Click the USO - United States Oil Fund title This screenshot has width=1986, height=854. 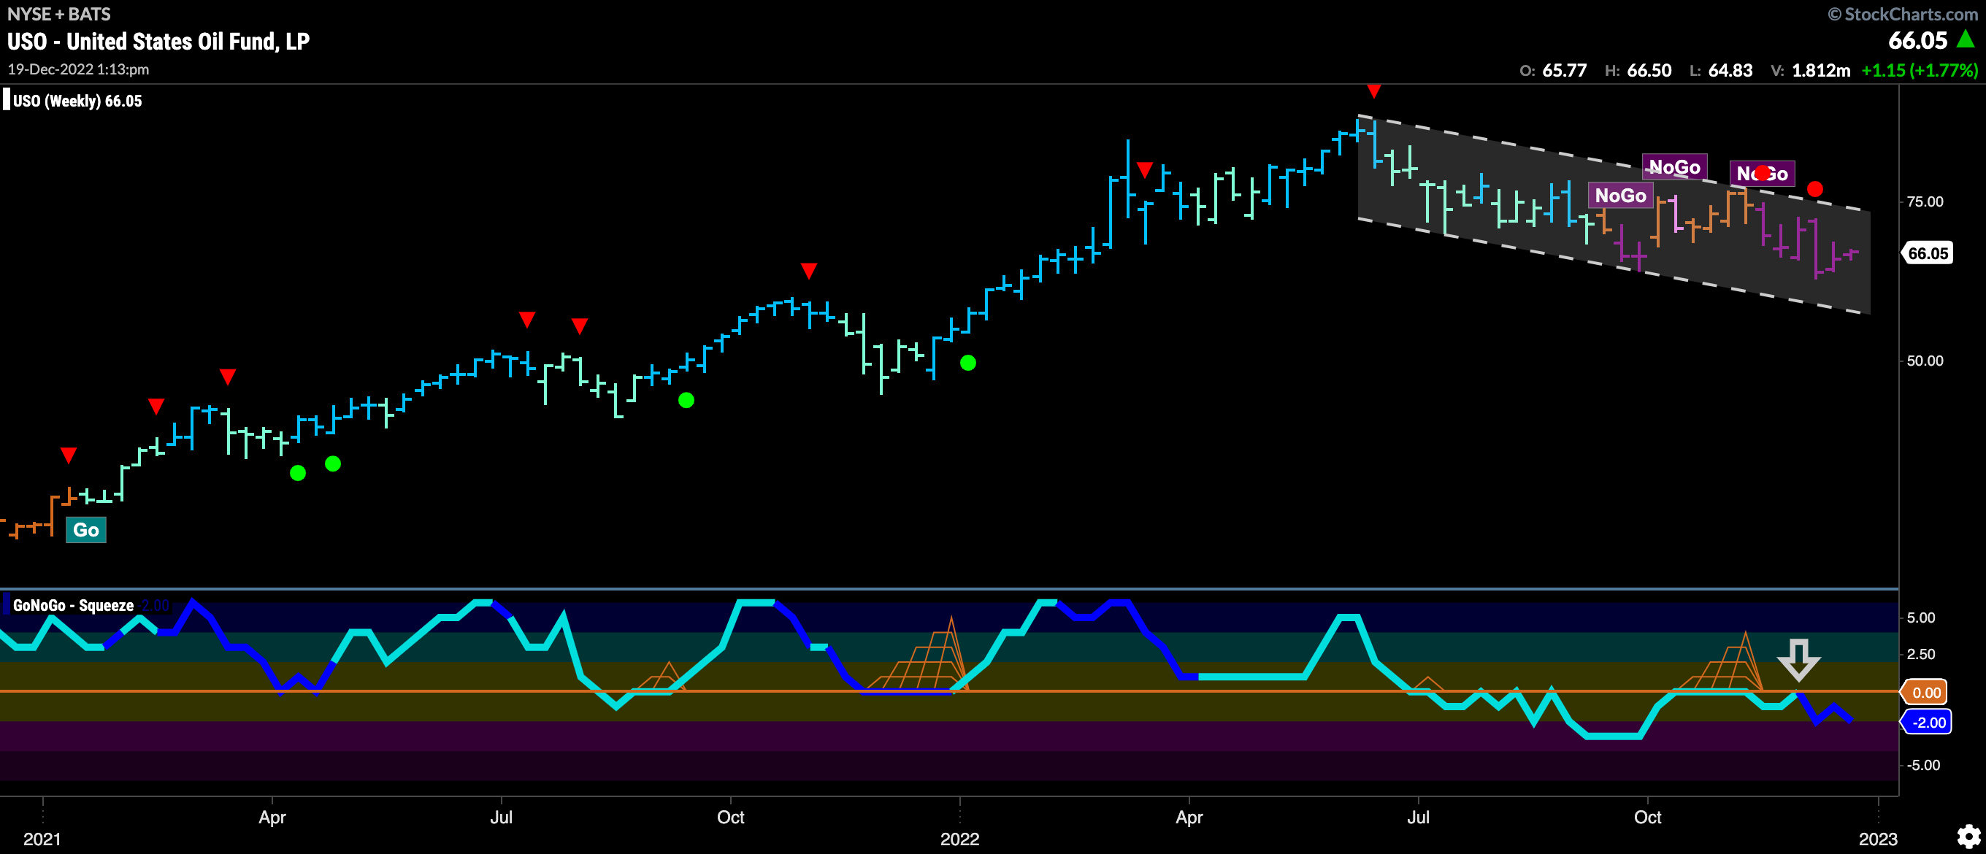pos(158,42)
